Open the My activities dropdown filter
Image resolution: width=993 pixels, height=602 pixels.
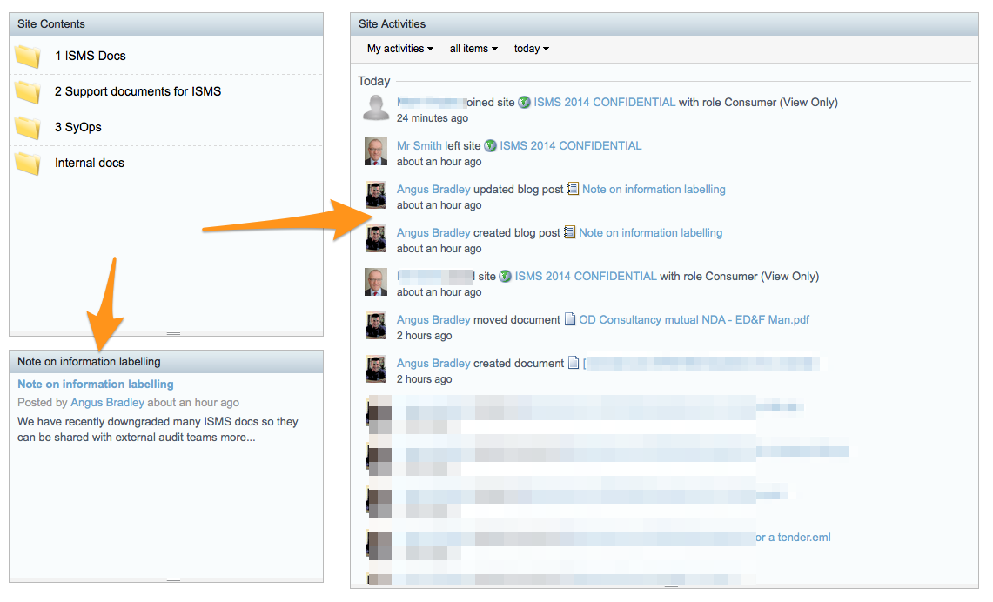pos(399,49)
